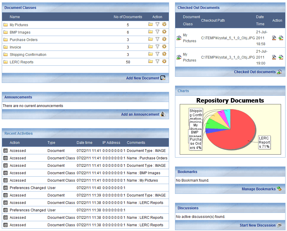Open the Checked Out documents footer link

pyautogui.click(x=255, y=72)
